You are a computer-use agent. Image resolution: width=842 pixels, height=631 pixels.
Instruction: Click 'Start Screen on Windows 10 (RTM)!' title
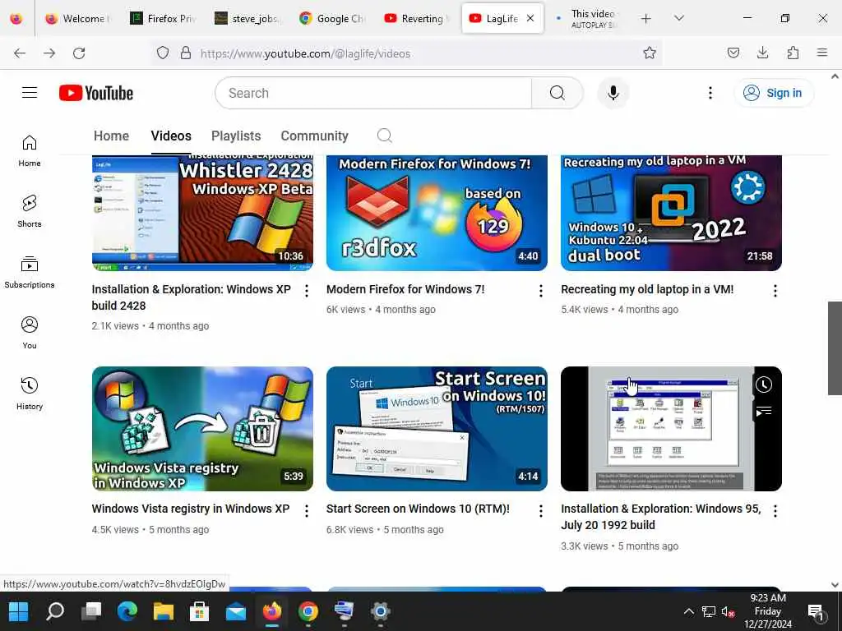tap(418, 509)
